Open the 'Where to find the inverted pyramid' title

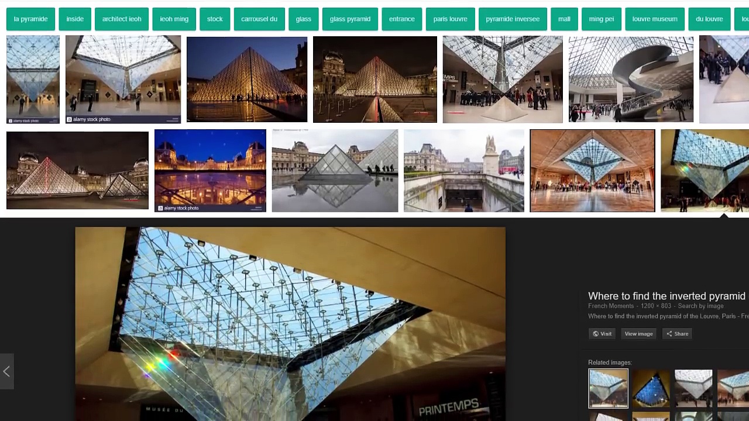pos(666,296)
